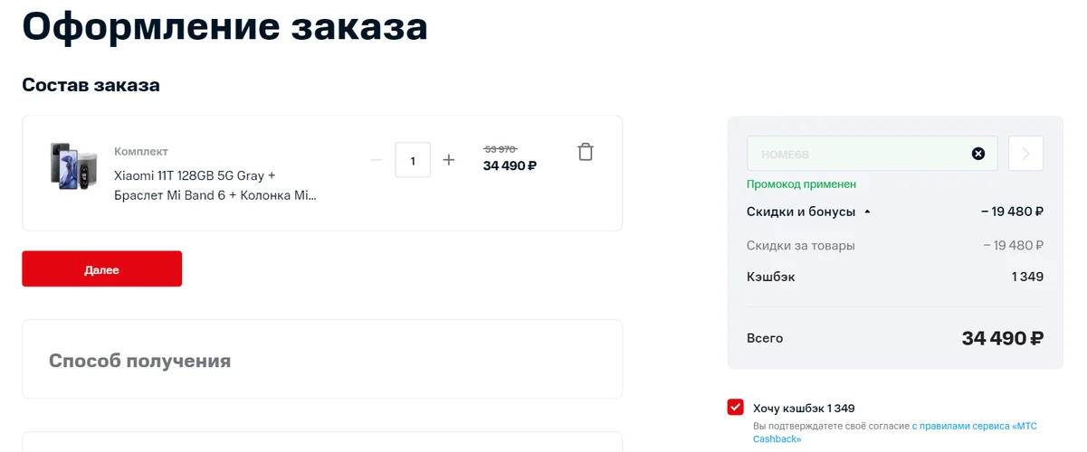Open the Xiaomi 11T 128GB bundle title
This screenshot has height=452, width=1087.
pos(215,185)
